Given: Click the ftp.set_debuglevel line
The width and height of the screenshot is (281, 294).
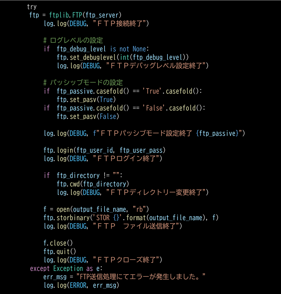Looking at the screenshot, I should [x=123, y=57].
